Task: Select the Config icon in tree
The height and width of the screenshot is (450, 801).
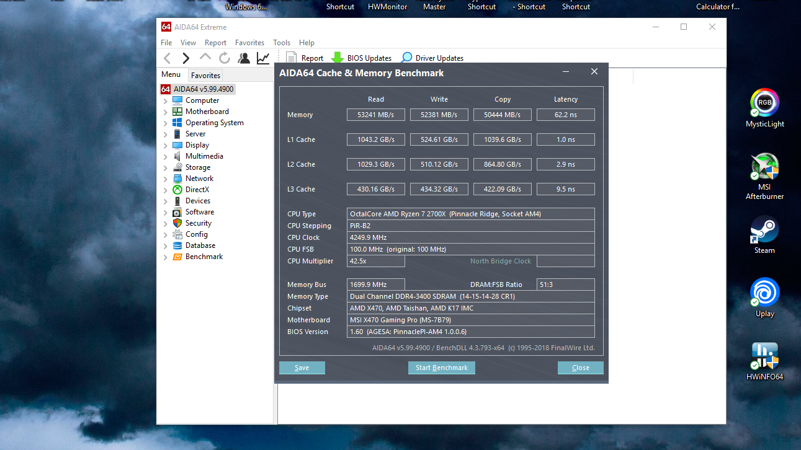Action: click(177, 234)
